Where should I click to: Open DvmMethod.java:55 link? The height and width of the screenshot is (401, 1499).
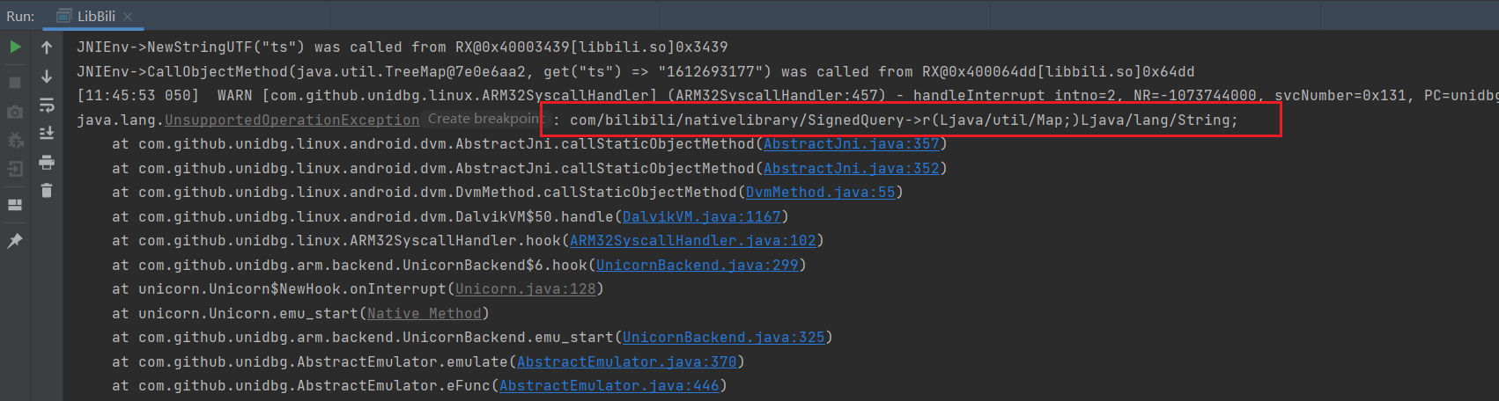click(x=820, y=192)
